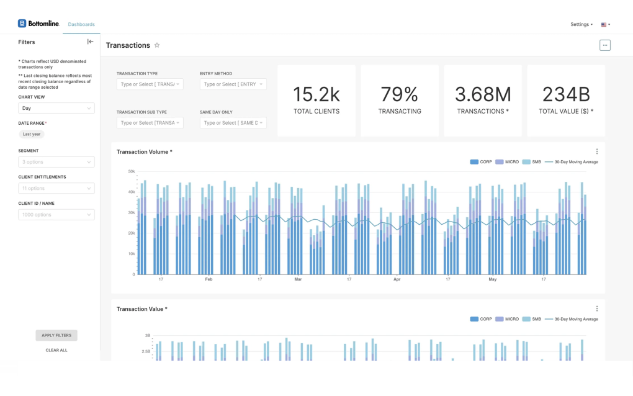The width and height of the screenshot is (633, 396).
Task: Click the Clear All link
Action: 56,350
